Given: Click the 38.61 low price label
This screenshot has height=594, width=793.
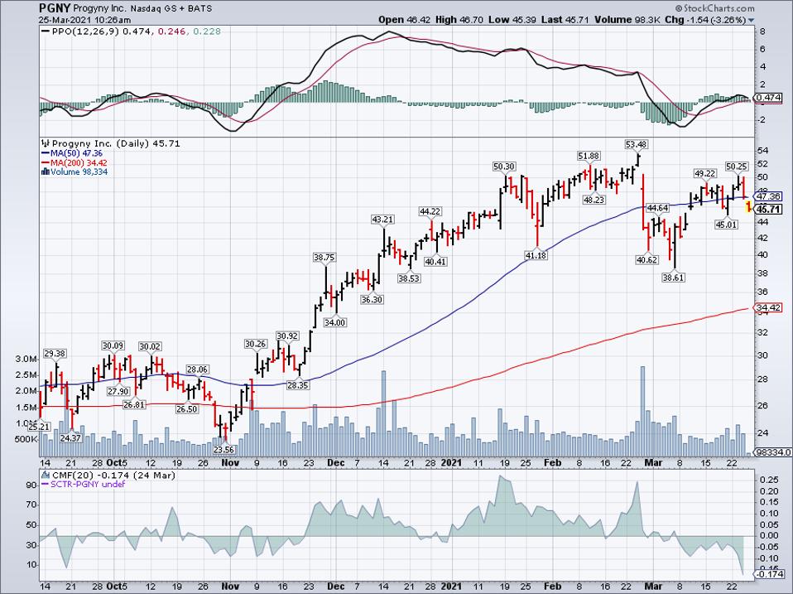Looking at the screenshot, I should point(674,278).
